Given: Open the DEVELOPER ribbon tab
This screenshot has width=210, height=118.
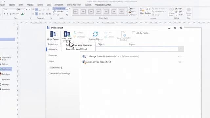Looking at the screenshot, I should 59,5.
